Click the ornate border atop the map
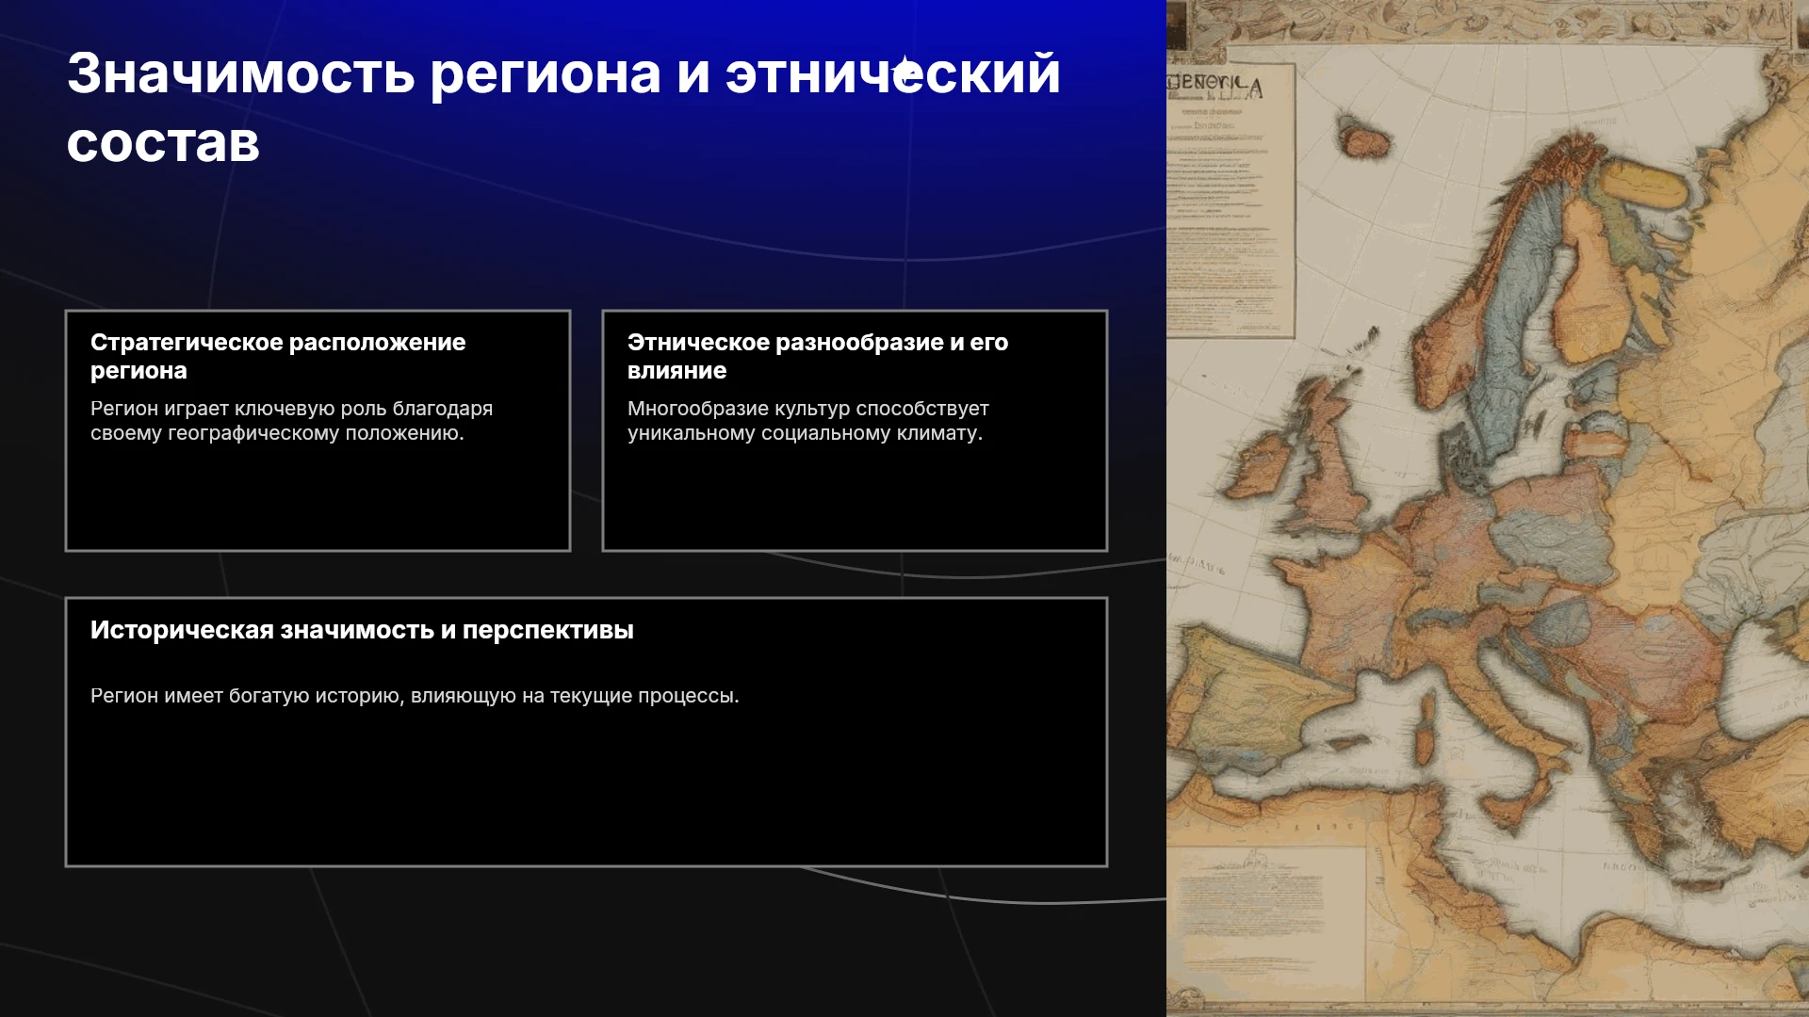 tap(1488, 24)
